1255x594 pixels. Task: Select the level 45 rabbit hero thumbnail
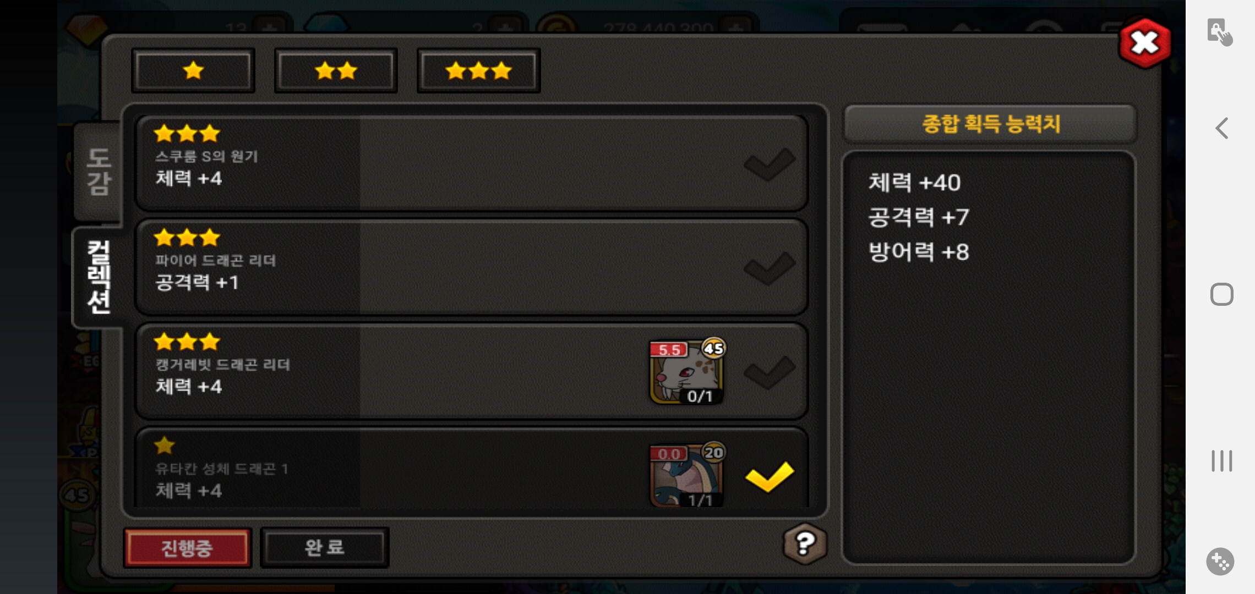click(x=687, y=372)
